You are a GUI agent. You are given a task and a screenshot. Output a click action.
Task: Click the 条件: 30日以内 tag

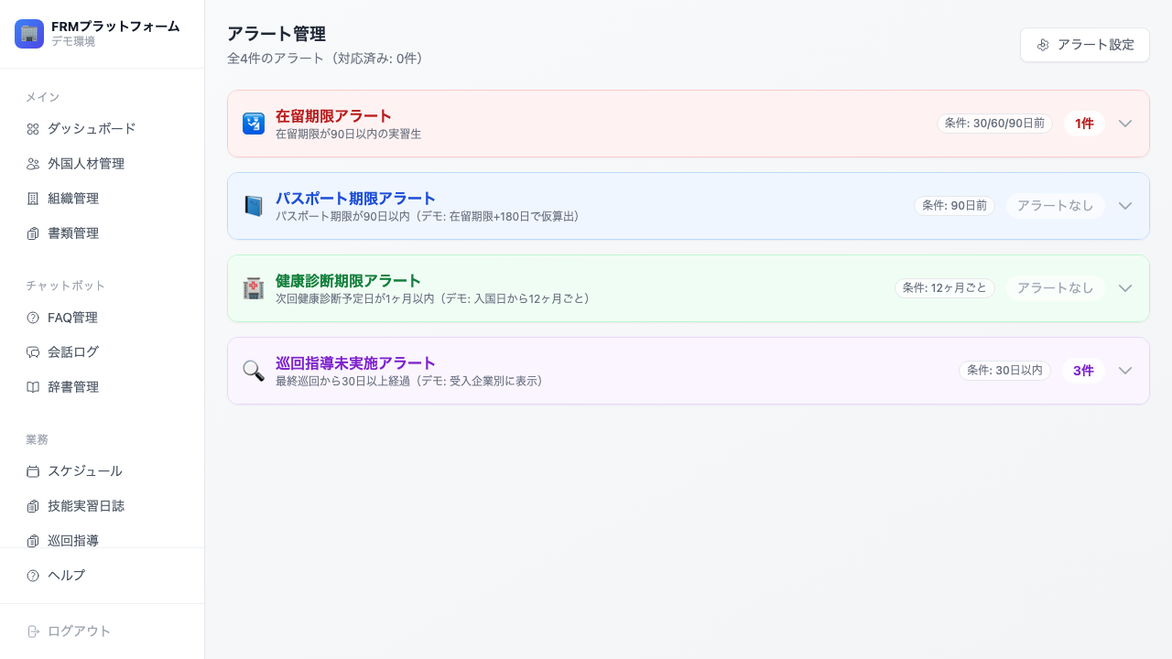(1004, 371)
